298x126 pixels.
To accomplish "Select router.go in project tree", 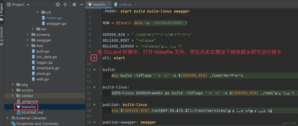I will (x=54, y=18).
